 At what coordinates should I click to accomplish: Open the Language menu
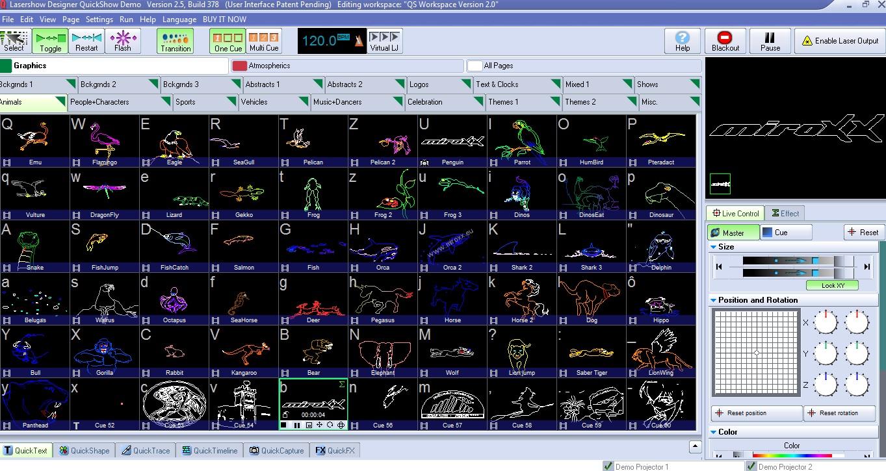click(179, 19)
